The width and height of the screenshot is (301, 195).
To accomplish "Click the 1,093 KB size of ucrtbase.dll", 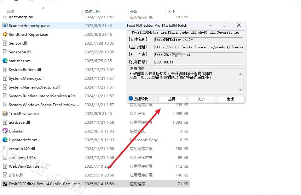I will (x=180, y=122).
